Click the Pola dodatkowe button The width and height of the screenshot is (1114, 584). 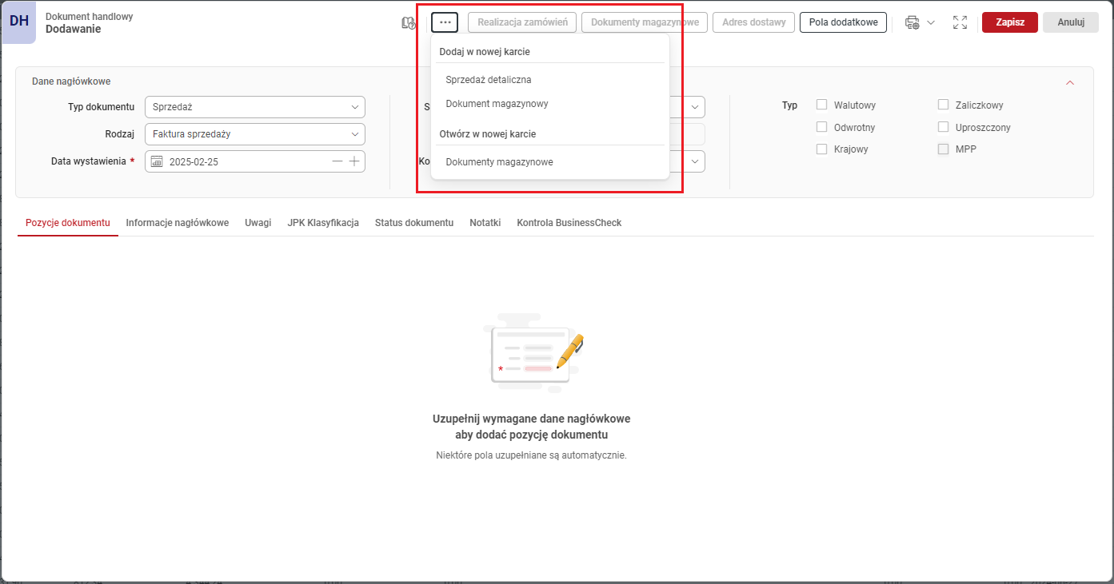pyautogui.click(x=843, y=22)
